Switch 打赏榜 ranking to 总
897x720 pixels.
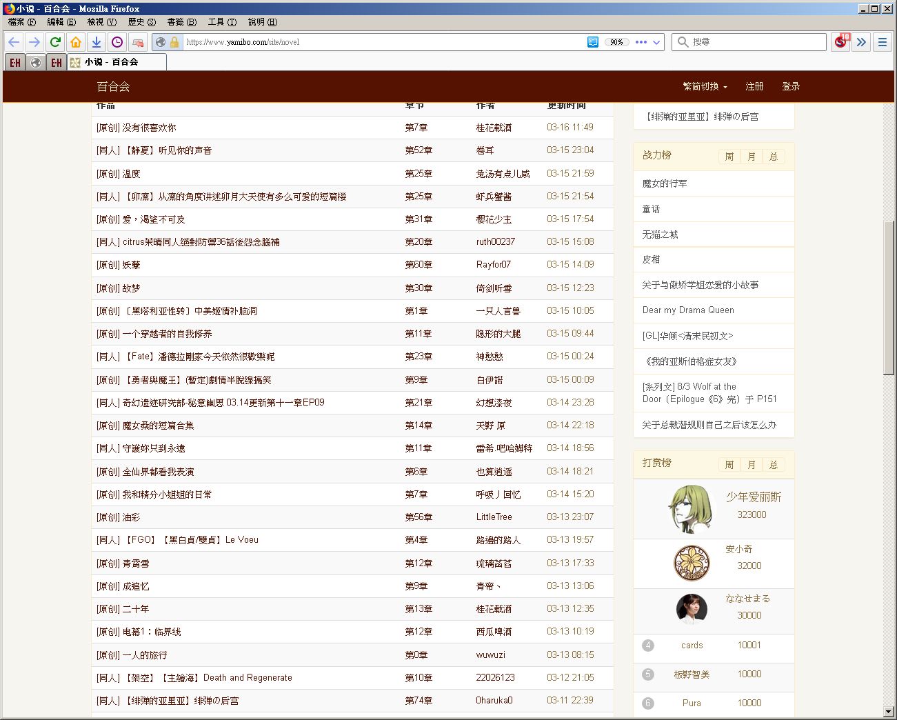click(774, 465)
